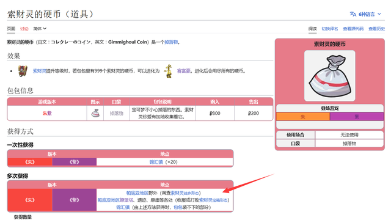Open 索财灵 徒步形态 link
Image resolution: width=391 pixels, height=220 pixels.
click(185, 193)
